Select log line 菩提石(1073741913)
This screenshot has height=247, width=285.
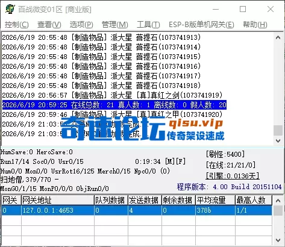pos(101,37)
